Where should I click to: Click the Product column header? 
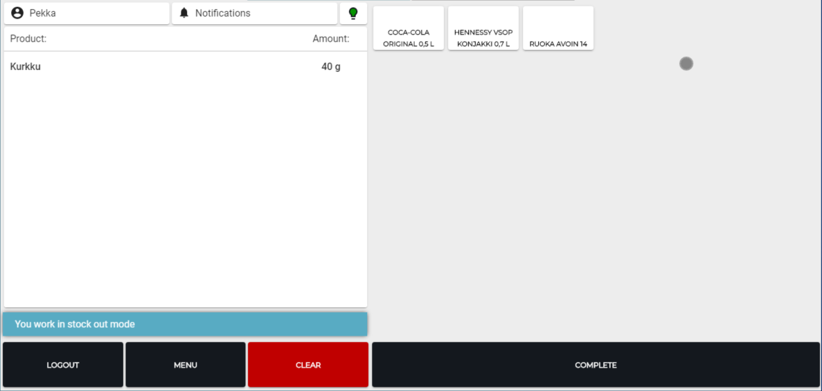point(28,39)
